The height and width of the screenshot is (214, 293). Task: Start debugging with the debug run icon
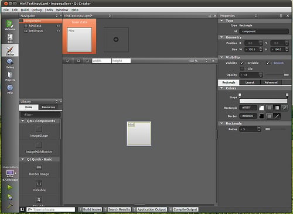pos(10,197)
